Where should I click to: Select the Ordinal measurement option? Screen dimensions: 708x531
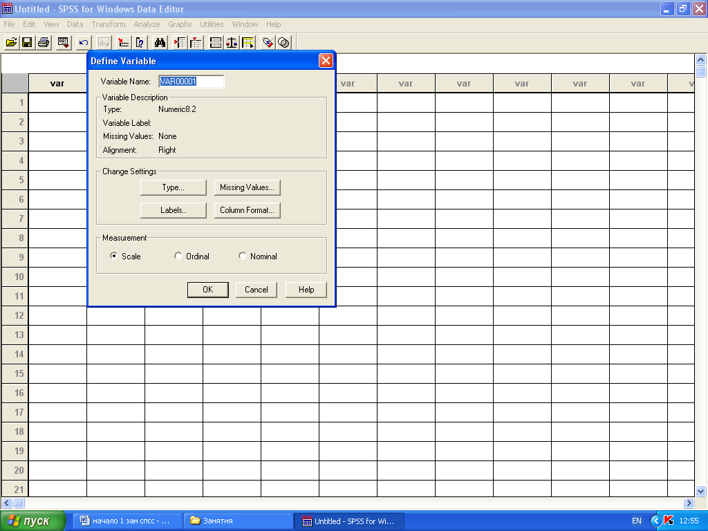(192, 256)
